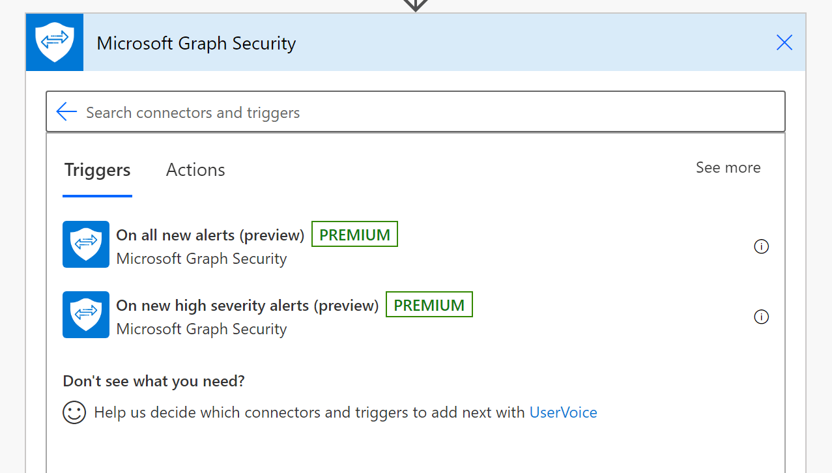Select On new high severity alerts trigger
This screenshot has height=473, width=832.
(248, 306)
